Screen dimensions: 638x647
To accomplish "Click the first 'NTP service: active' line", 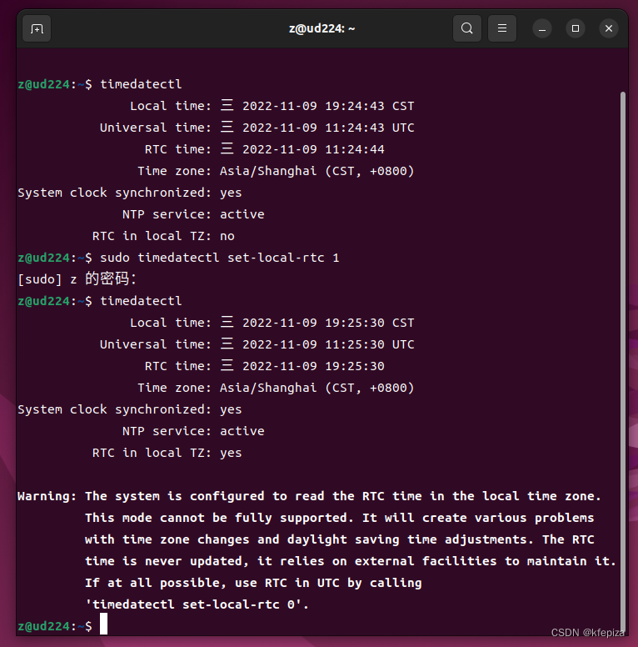I will click(193, 214).
